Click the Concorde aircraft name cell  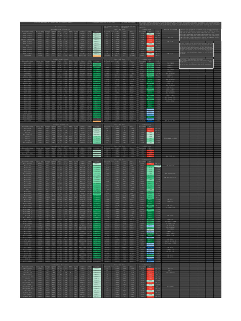click(x=28, y=55)
